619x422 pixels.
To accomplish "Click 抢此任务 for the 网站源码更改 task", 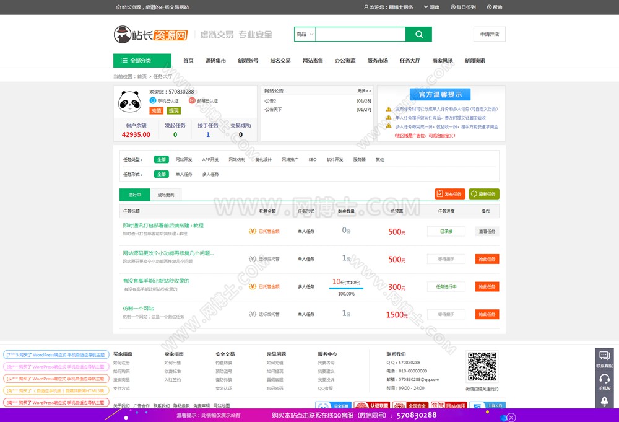I will pos(487,259).
